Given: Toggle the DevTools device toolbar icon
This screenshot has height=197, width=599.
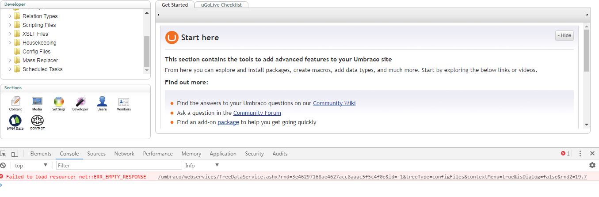Looking at the screenshot, I should pyautogui.click(x=15, y=154).
